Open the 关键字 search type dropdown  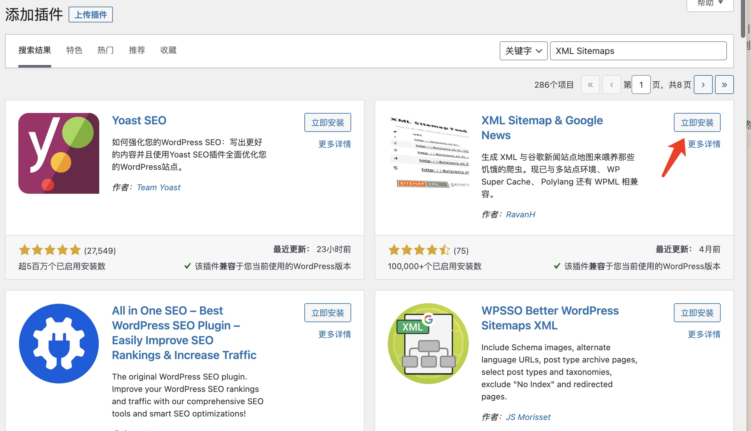[x=523, y=51]
